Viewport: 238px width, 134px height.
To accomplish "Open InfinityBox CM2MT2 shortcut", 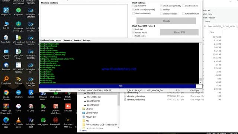I will point(30,13).
